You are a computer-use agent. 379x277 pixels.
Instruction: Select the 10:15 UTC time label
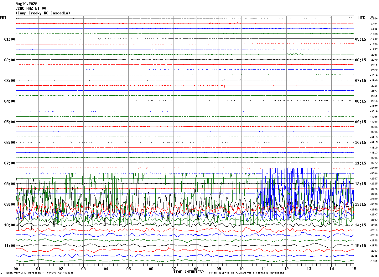pyautogui.click(x=360, y=143)
